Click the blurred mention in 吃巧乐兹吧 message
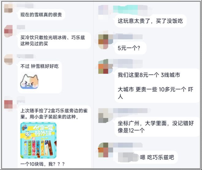202x170 pixels. [128, 157]
